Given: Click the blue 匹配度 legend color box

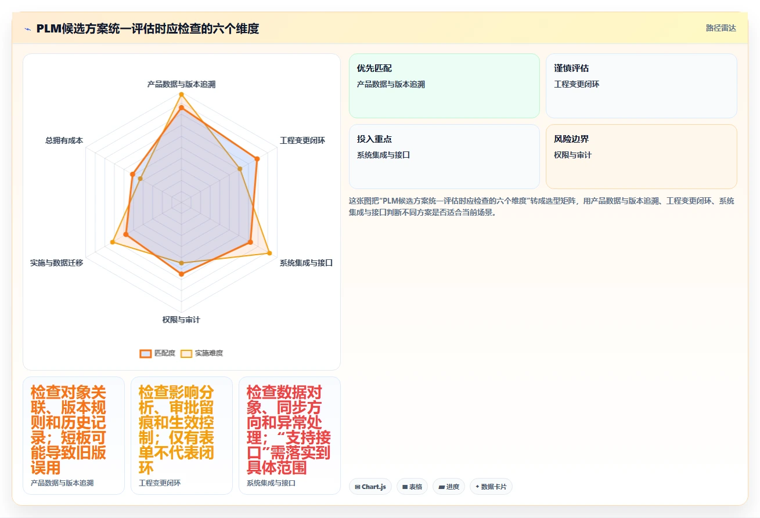Looking at the screenshot, I should point(145,353).
